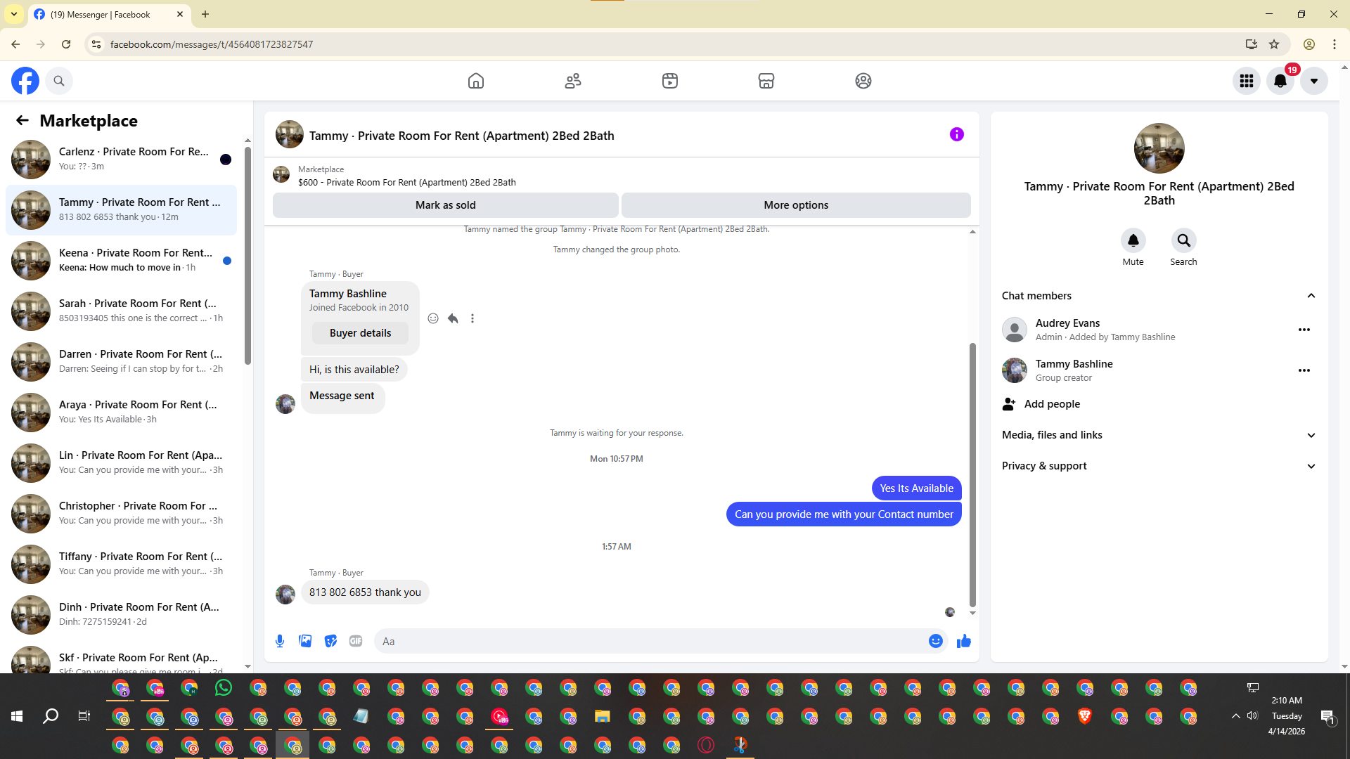Open the GIF picker icon
This screenshot has height=759, width=1350.
point(356,641)
